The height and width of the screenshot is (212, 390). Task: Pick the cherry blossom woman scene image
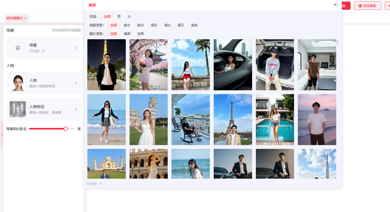pyautogui.click(x=149, y=65)
